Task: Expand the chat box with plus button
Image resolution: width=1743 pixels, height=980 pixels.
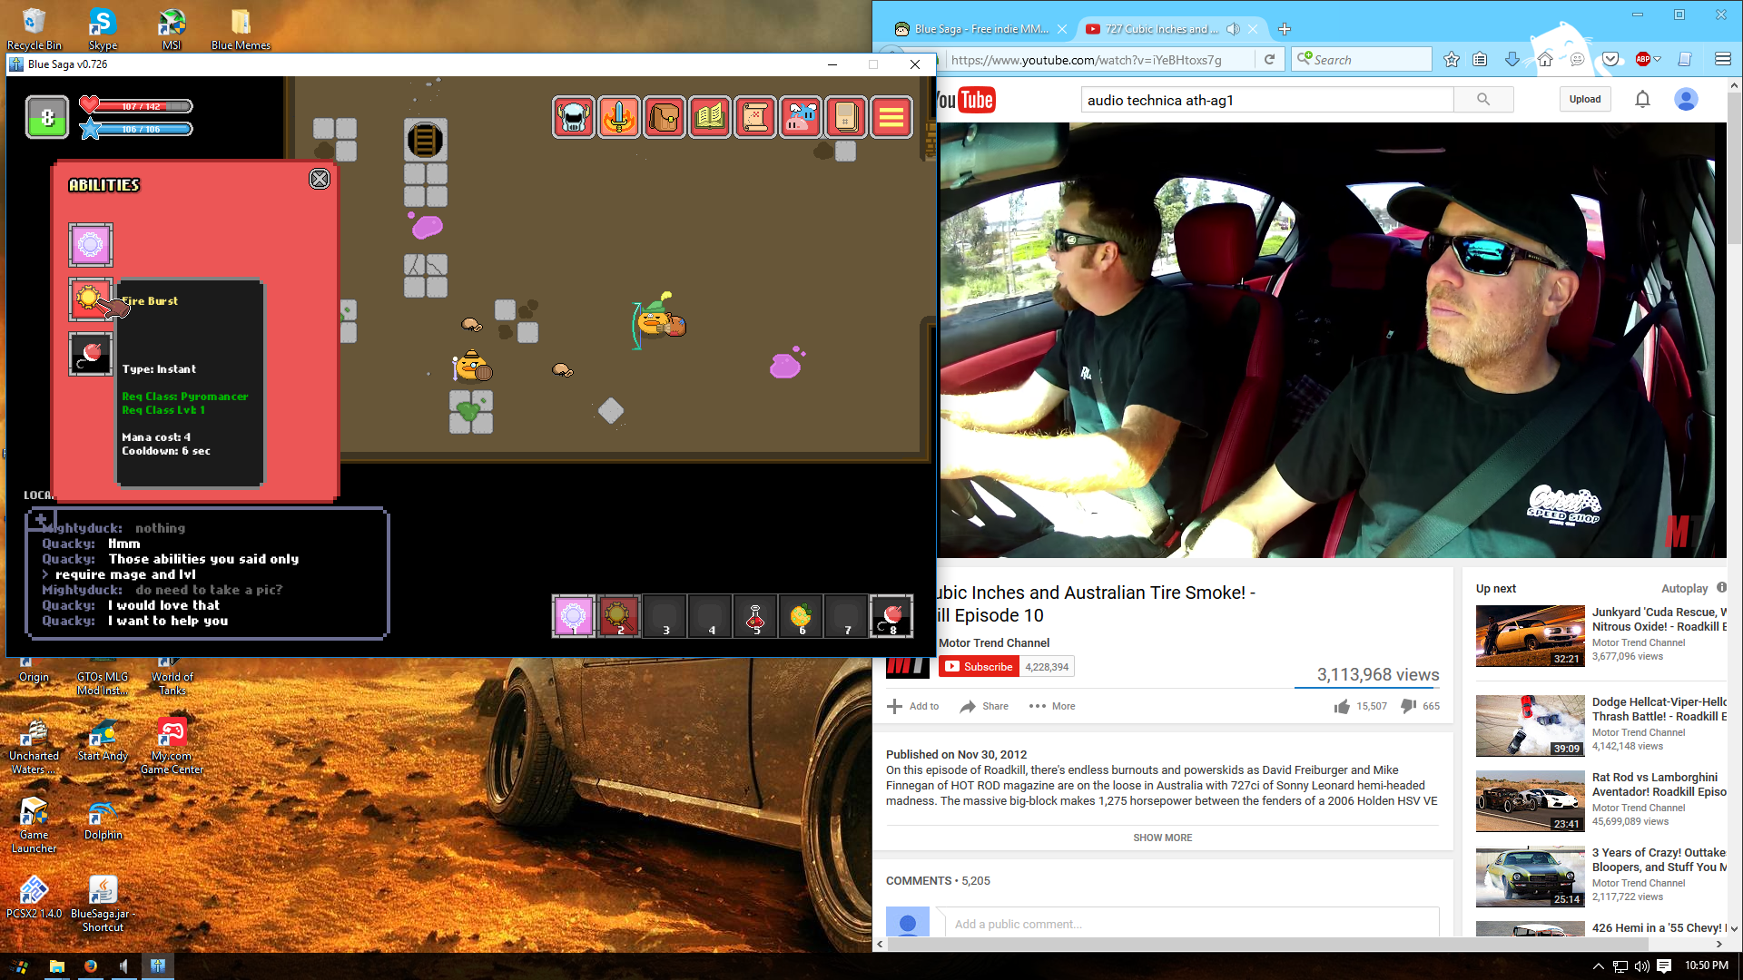Action: tap(41, 520)
